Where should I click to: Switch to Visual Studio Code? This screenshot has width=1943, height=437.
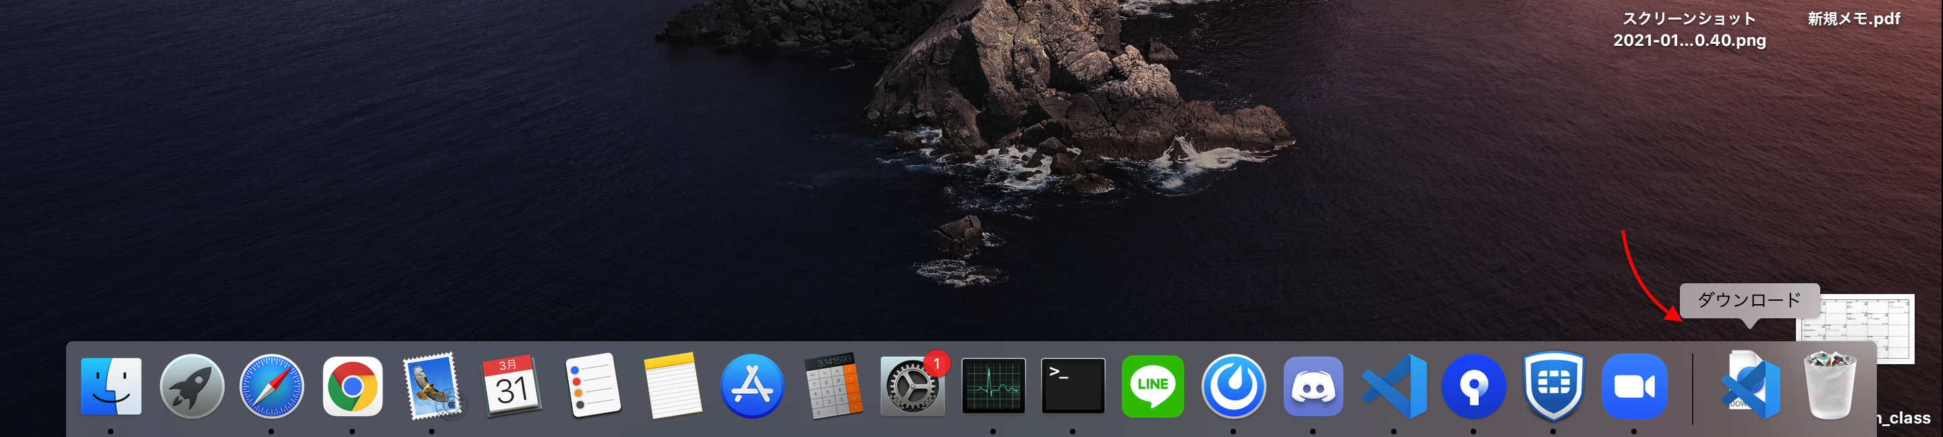coord(1394,386)
